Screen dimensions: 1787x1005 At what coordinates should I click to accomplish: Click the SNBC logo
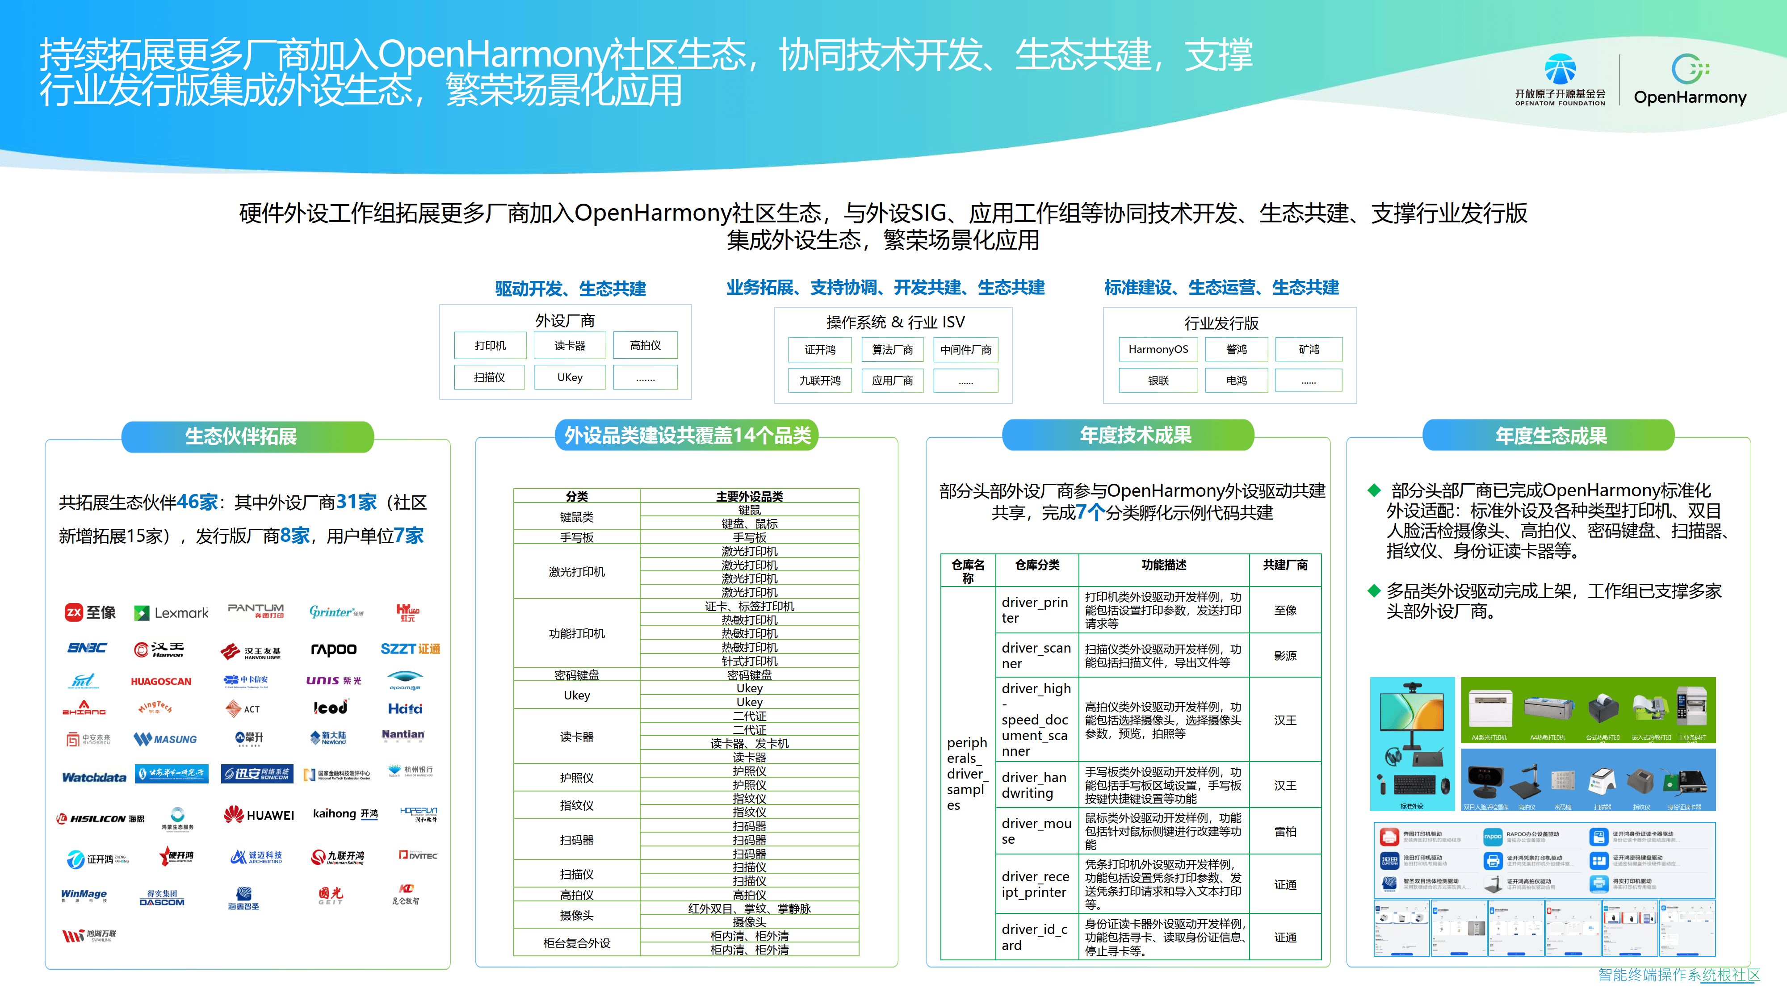[87, 648]
